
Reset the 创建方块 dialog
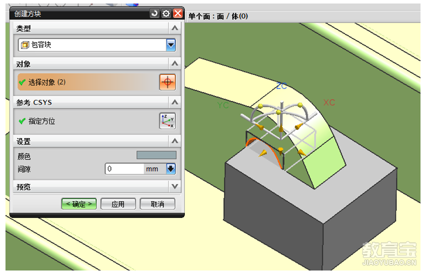[154, 13]
